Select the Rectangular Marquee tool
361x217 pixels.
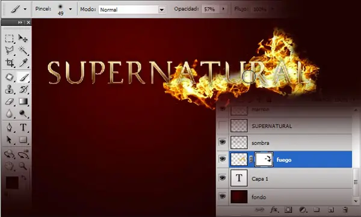coord(9,38)
